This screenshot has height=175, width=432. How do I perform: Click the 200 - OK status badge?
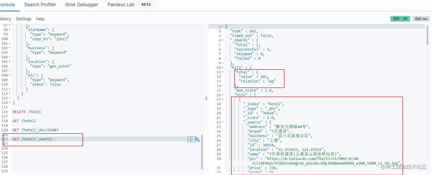point(400,18)
